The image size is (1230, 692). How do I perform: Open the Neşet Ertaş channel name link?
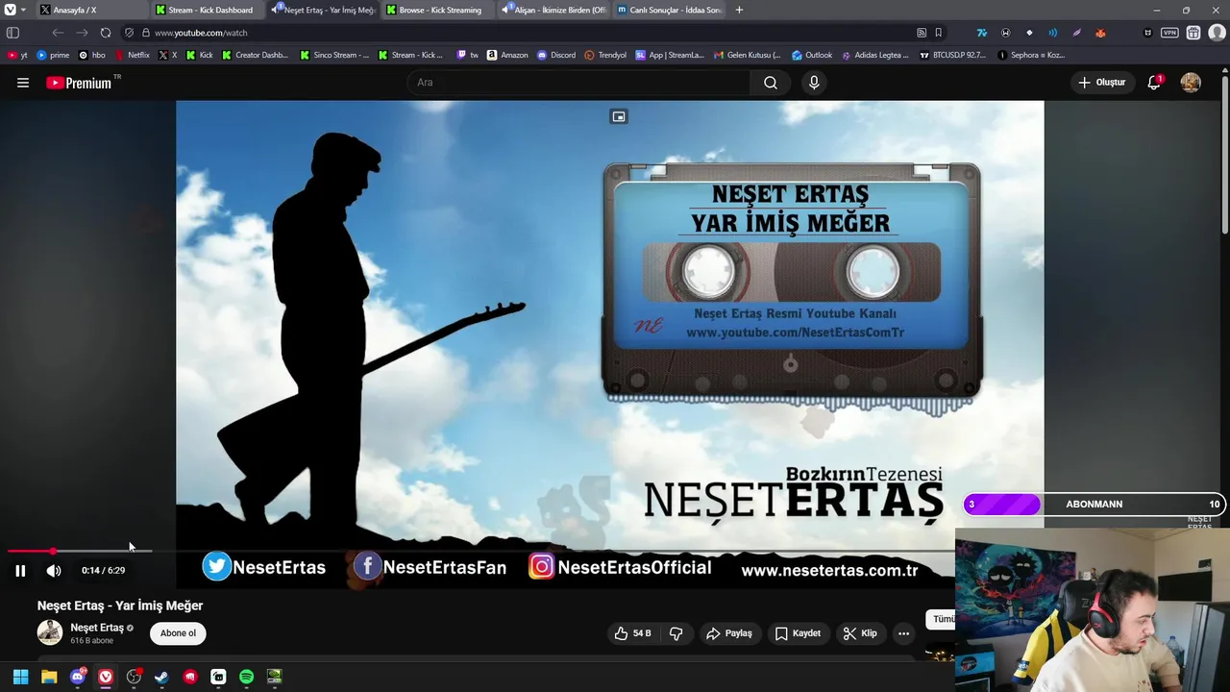coord(97,628)
